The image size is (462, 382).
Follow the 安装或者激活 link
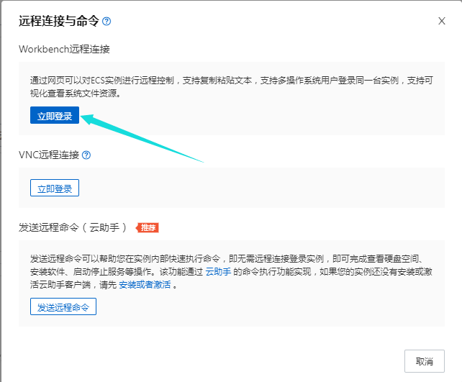pyautogui.click(x=145, y=284)
